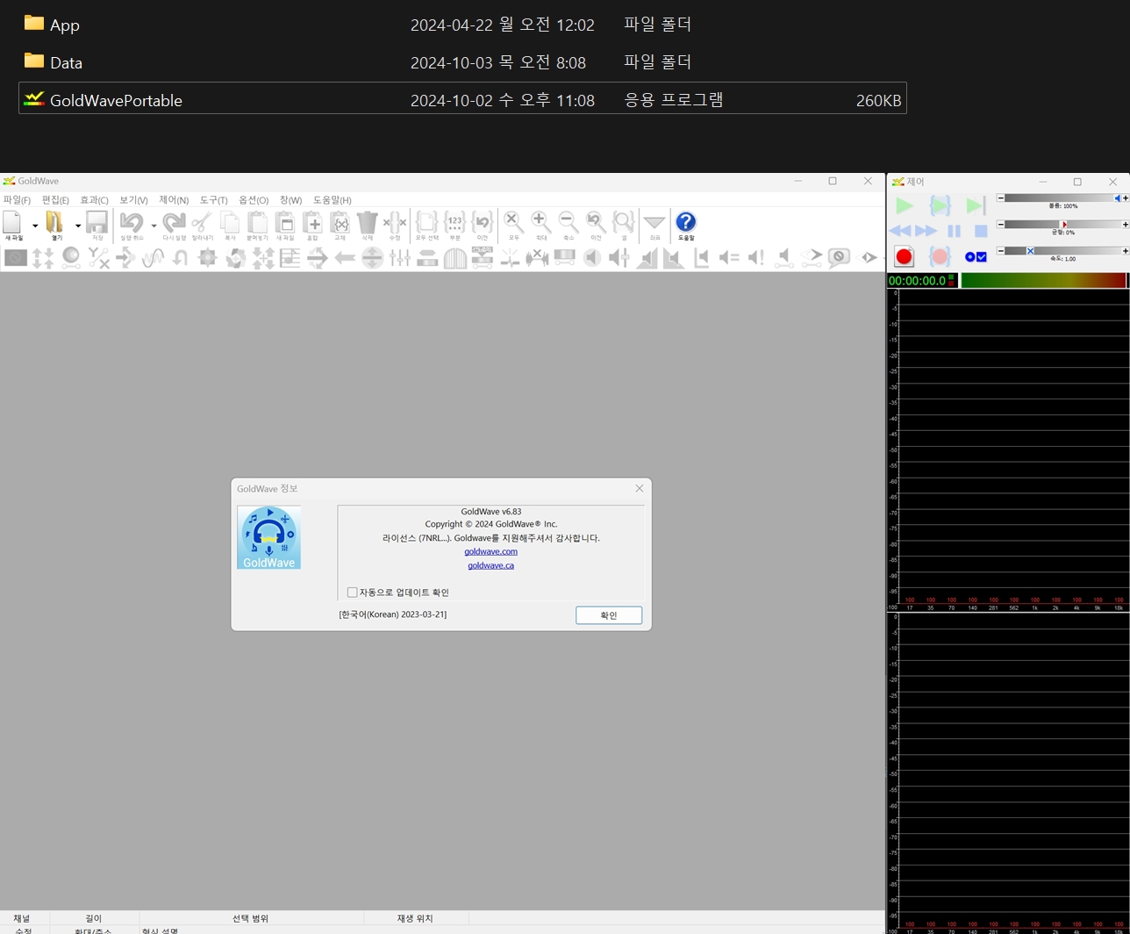Click Play Selection braces button in Control window
This screenshot has height=934, width=1130.
(940, 205)
